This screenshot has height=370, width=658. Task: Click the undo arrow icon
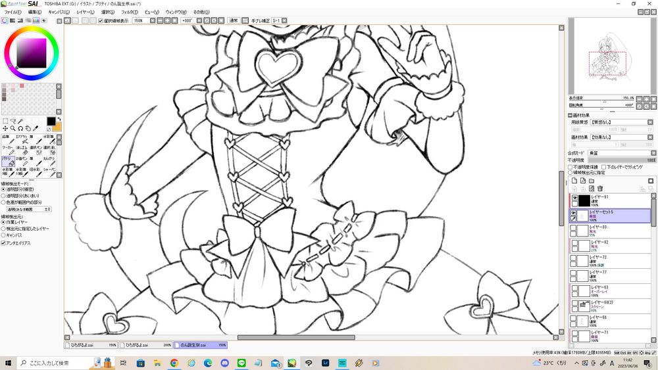68,20
